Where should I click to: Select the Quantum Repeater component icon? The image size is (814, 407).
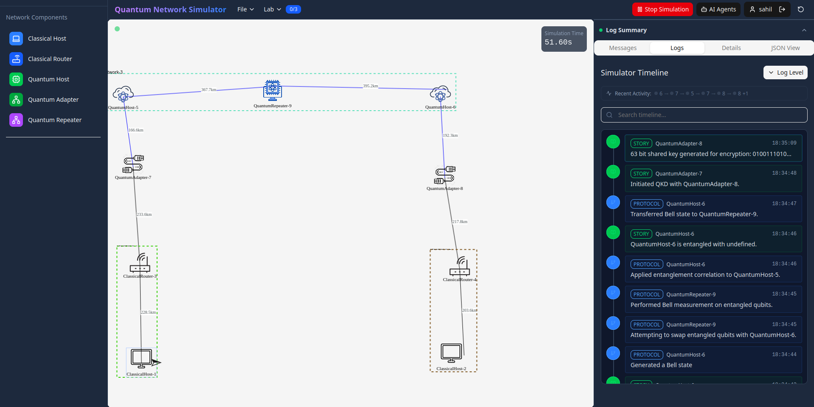16,120
